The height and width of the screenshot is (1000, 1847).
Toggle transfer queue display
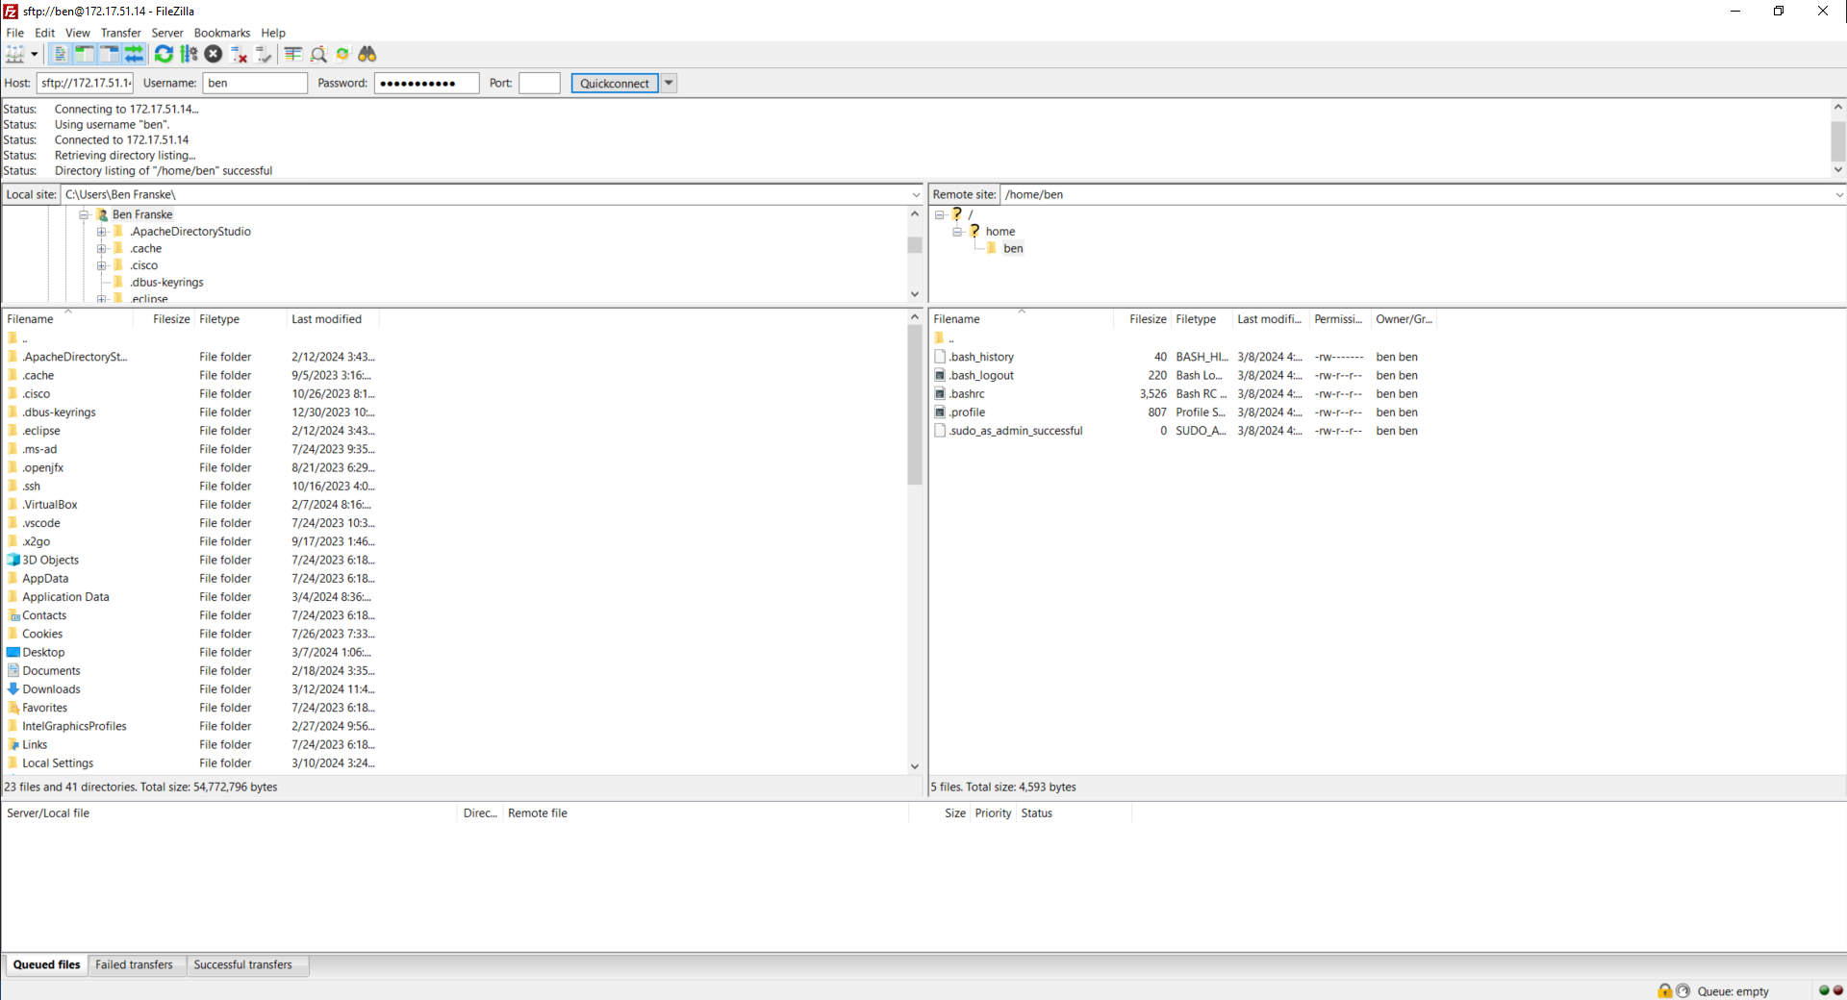[135, 55]
